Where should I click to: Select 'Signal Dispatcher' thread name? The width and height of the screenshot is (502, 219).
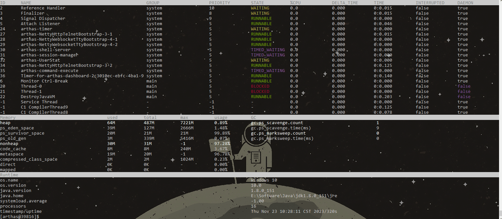pos(43,19)
